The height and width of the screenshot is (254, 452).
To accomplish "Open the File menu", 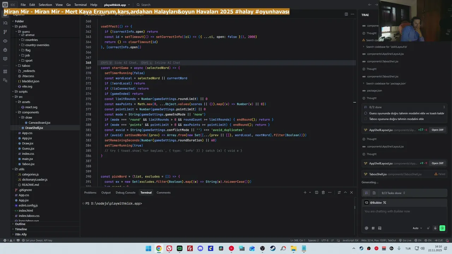I will pos(23,5).
